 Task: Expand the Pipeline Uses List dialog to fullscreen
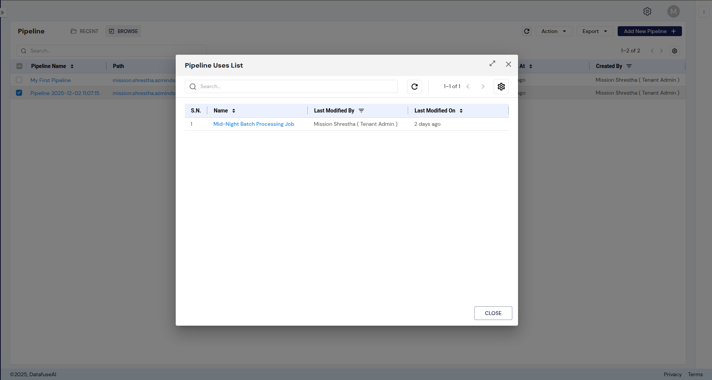(492, 63)
